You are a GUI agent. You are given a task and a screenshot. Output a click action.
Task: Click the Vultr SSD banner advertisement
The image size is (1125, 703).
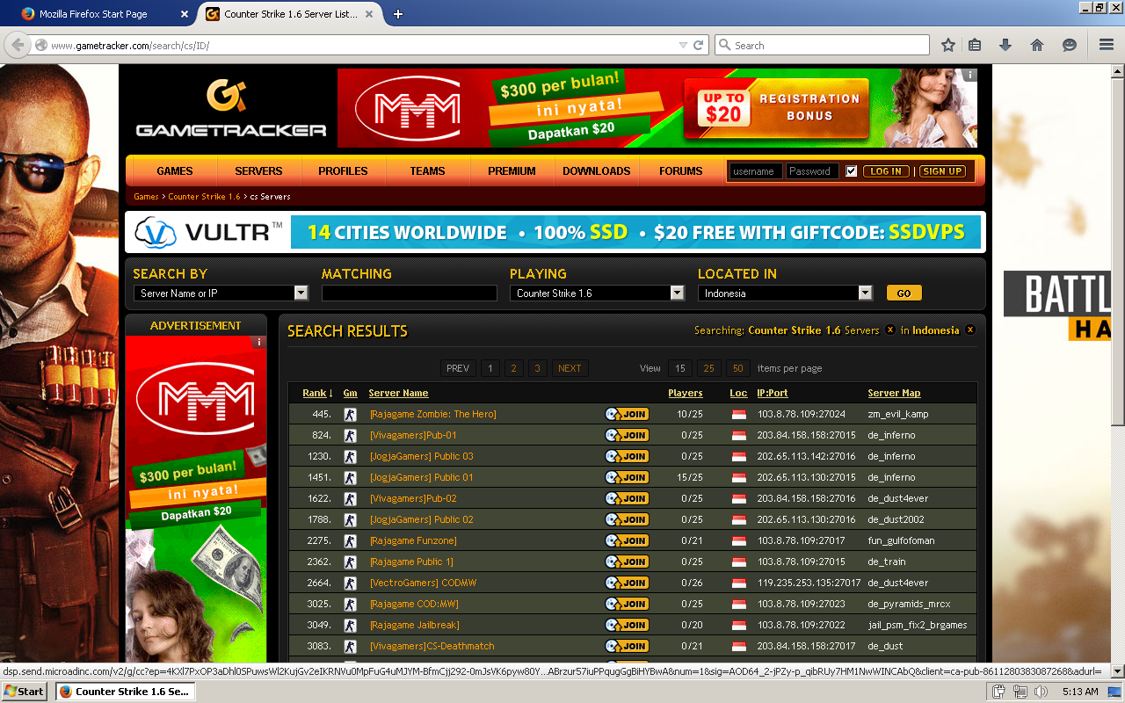pyautogui.click(x=555, y=232)
